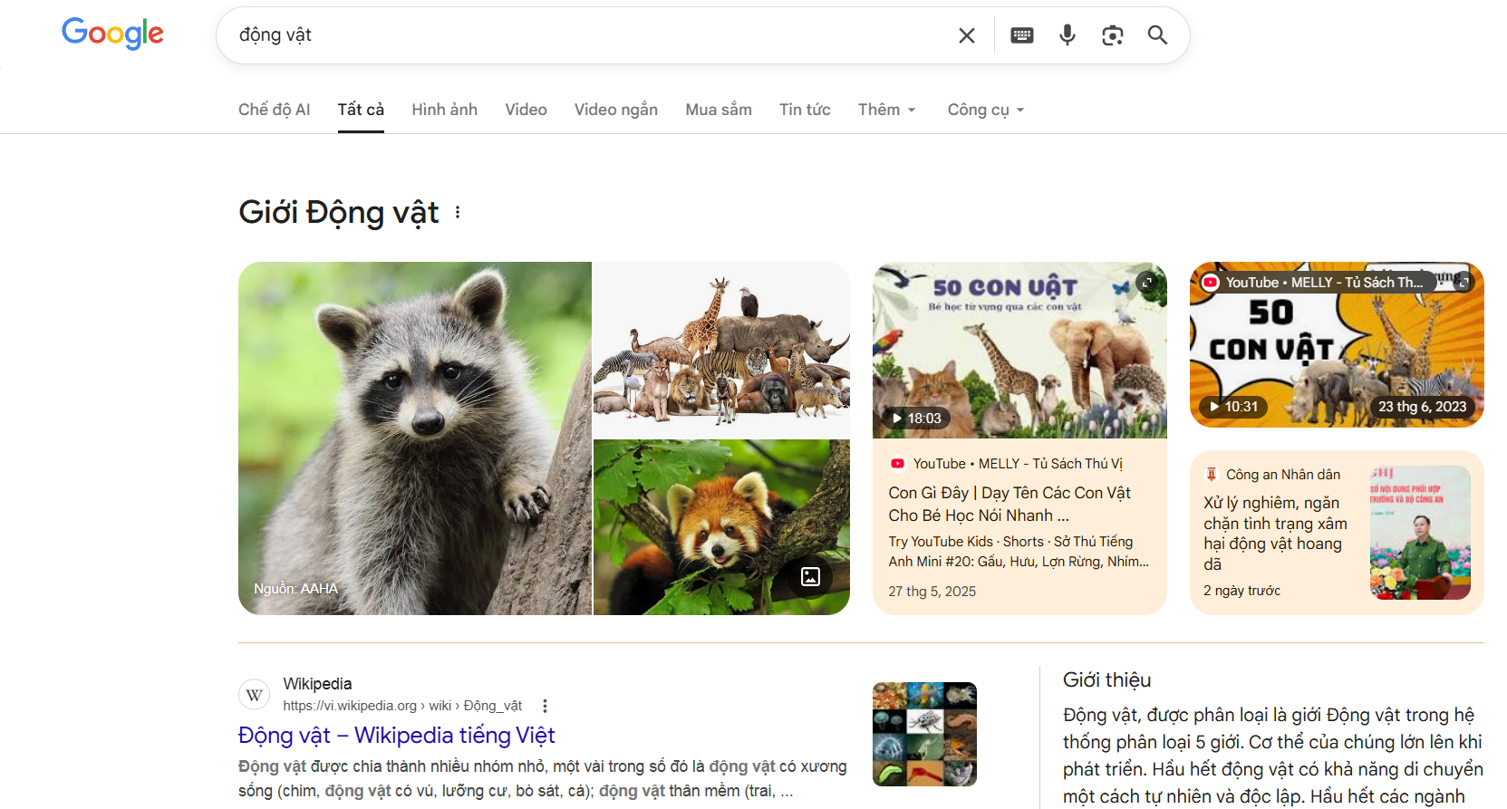1507x809 pixels.
Task: Click the vi.wikipedia.org Động_vật URL
Action: (x=402, y=706)
